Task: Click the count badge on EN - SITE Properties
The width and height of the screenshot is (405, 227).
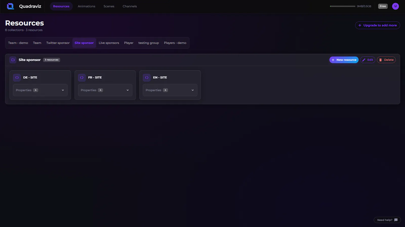Action: [x=166, y=90]
